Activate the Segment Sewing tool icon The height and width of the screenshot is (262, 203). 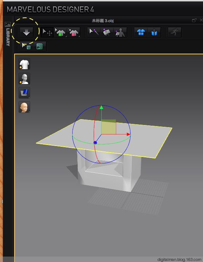pos(107,32)
